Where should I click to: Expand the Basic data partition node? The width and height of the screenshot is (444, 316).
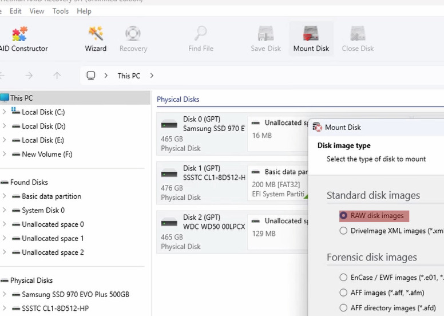click(4, 196)
